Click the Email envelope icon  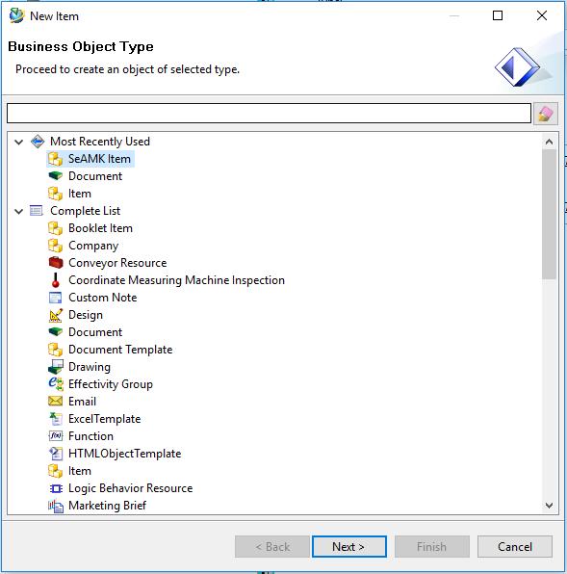point(56,402)
